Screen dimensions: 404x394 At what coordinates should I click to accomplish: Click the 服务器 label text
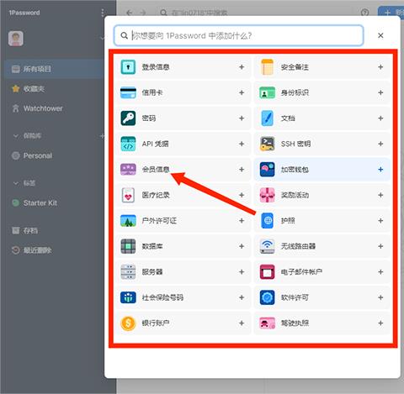point(152,272)
